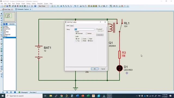Click the L library button in devices panel
174x98 pixels.
coord(7,24)
